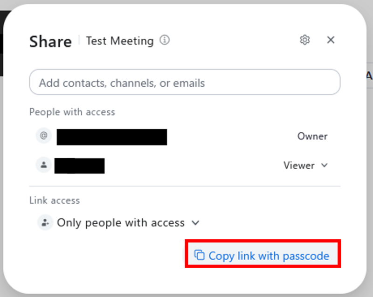Copy link with passcode
Viewport: 373px width, 297px height.
point(263,254)
